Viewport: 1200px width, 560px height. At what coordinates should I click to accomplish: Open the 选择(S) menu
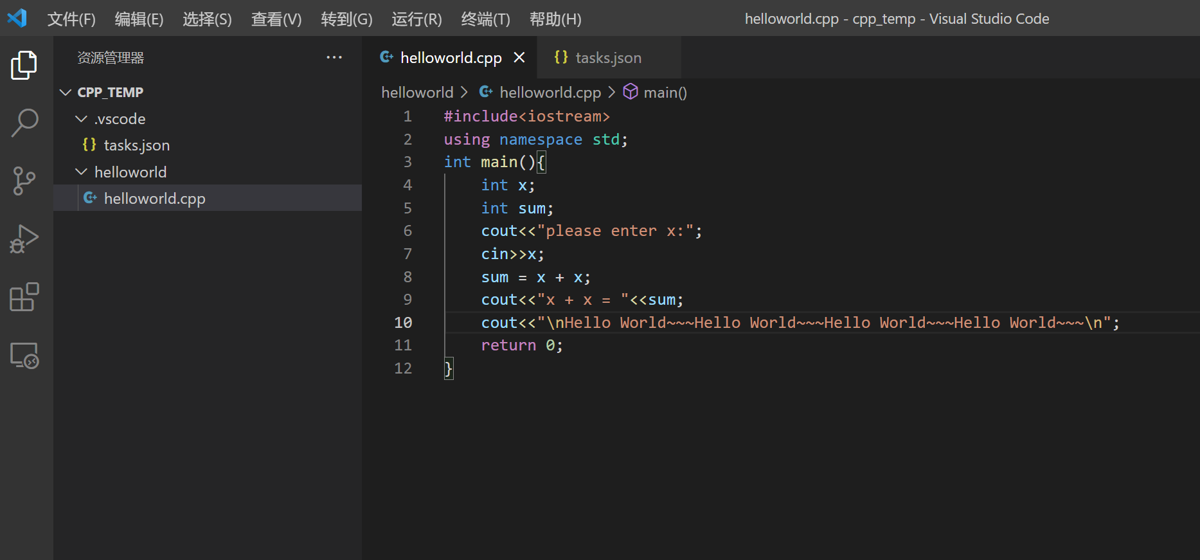coord(207,19)
